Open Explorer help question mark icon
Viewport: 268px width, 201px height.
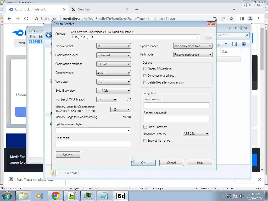tap(244, 44)
